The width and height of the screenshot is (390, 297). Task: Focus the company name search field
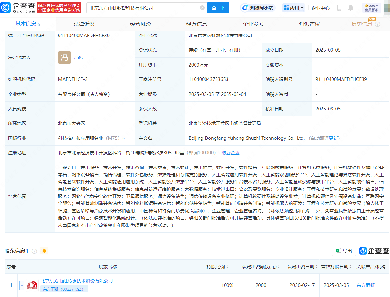(x=143, y=8)
